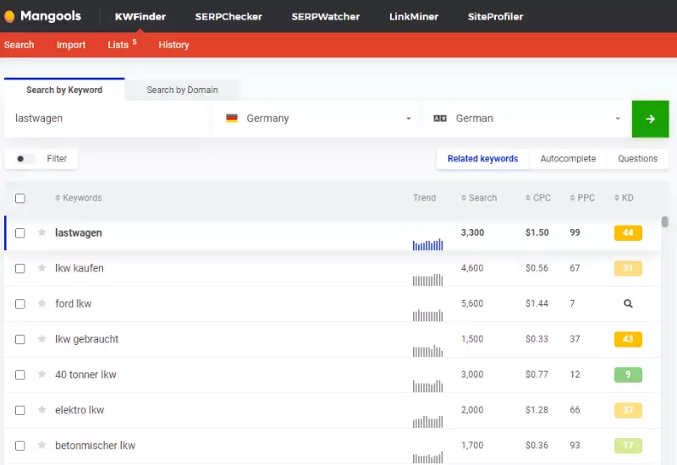Image resolution: width=677 pixels, height=465 pixels.
Task: Click KD badge 44 for lastwagen
Action: 628,233
